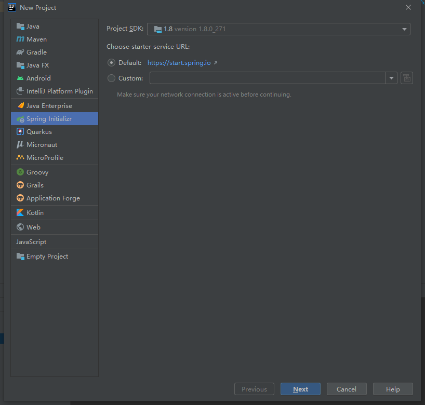Choose Java Enterprise in the list
This screenshot has width=425, height=405.
[x=55, y=105]
